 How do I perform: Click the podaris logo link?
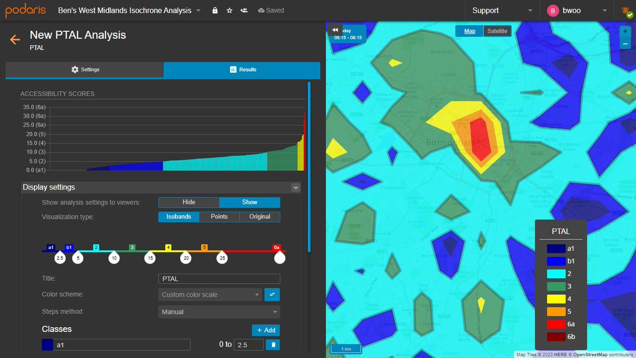[24, 10]
